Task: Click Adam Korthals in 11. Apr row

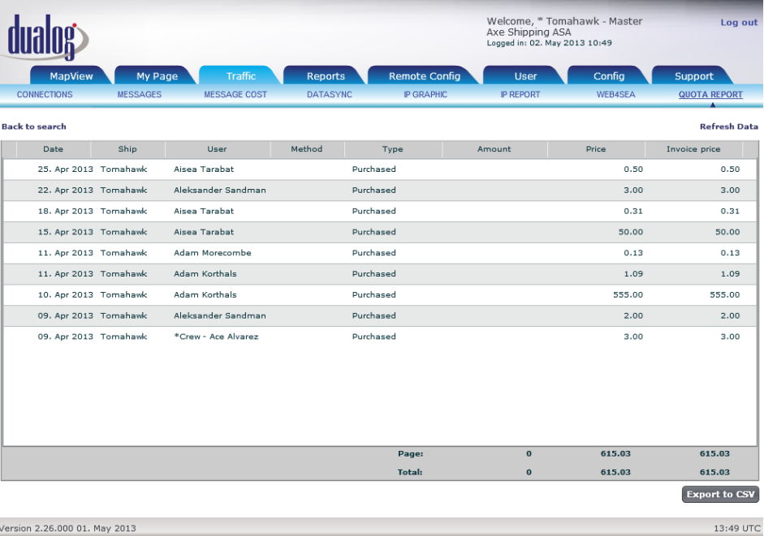Action: 205,274
